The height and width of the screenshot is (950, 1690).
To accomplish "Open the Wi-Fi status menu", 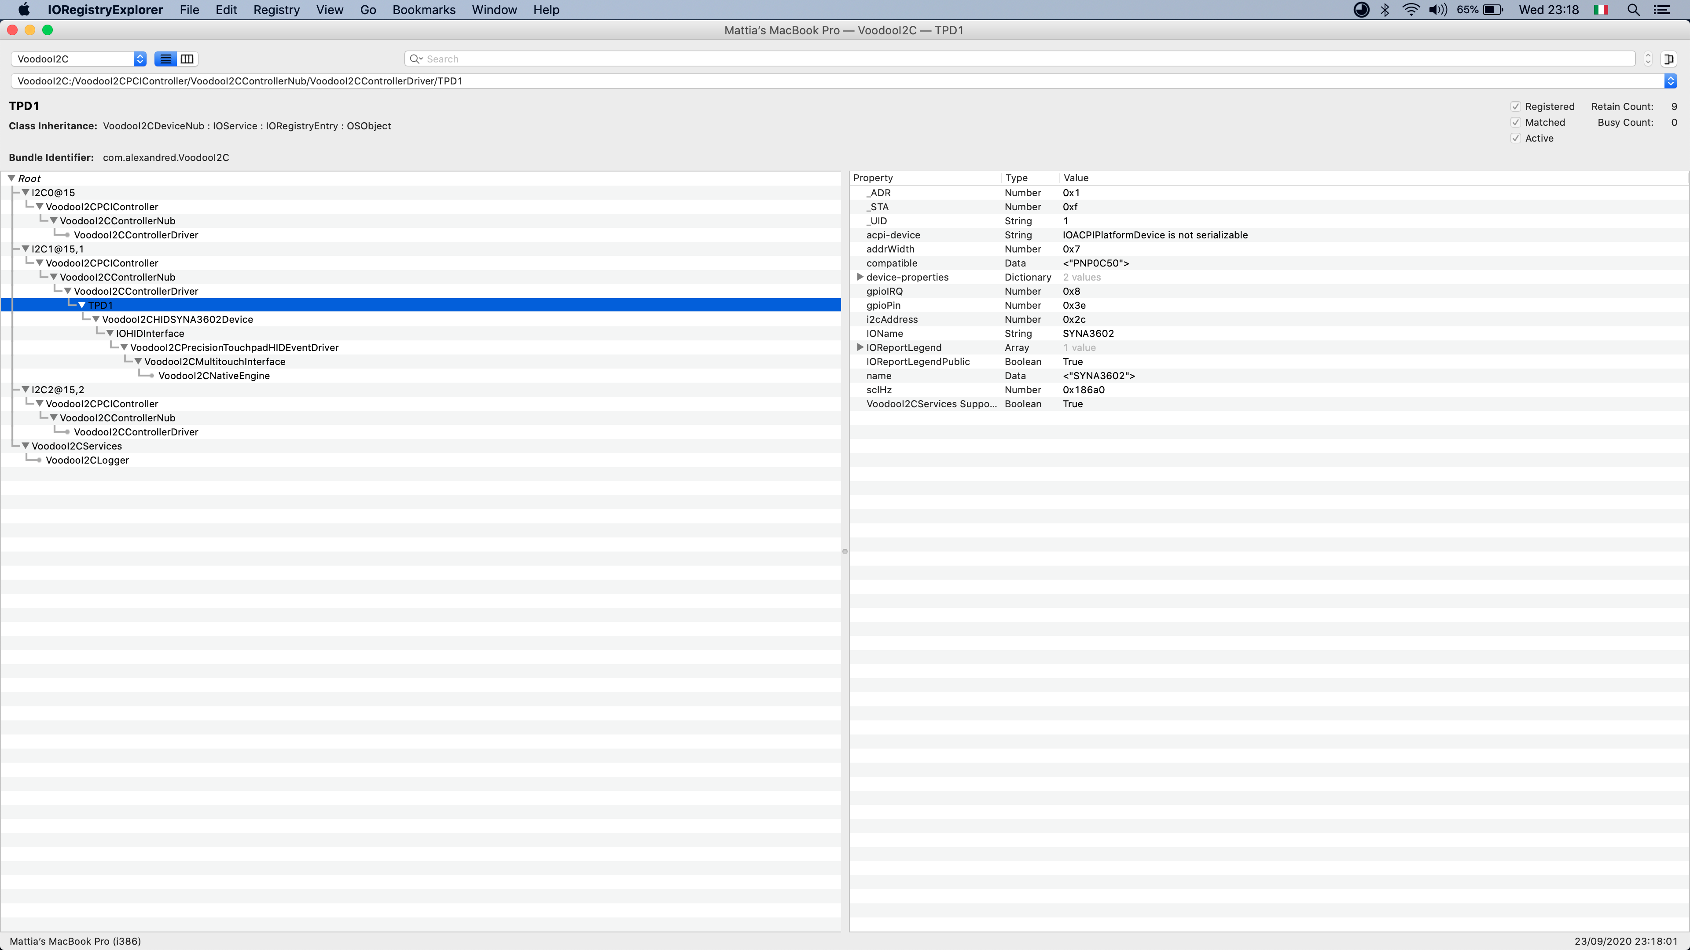I will [x=1411, y=10].
